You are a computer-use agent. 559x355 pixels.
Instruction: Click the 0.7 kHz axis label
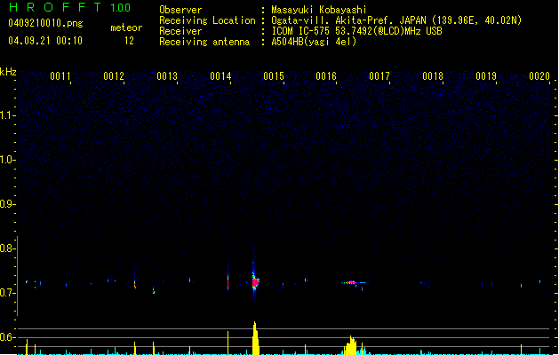point(7,293)
